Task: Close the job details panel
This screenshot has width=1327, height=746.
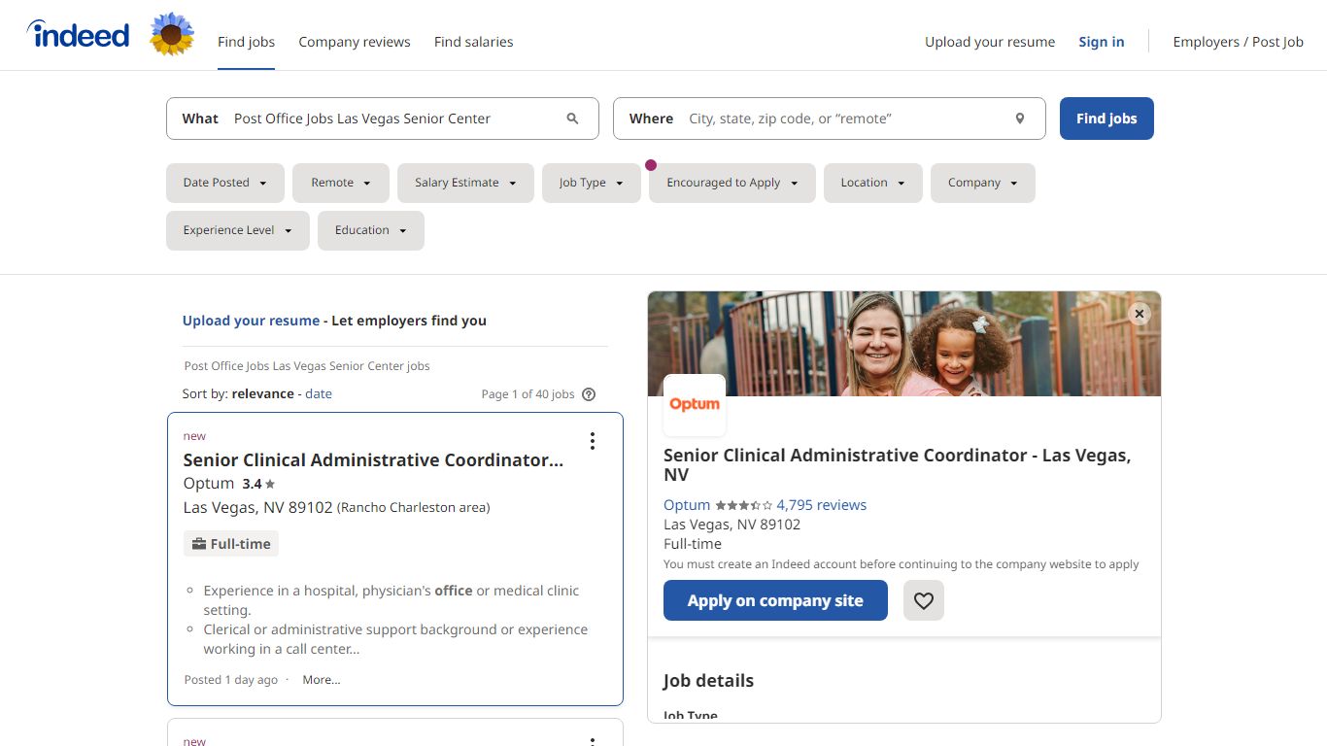Action: (x=1140, y=313)
